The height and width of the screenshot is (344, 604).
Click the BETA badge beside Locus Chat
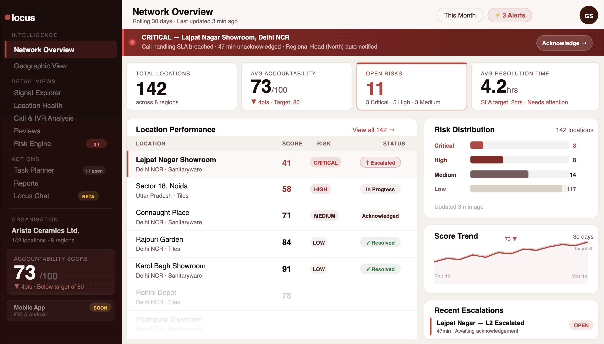[x=88, y=196]
